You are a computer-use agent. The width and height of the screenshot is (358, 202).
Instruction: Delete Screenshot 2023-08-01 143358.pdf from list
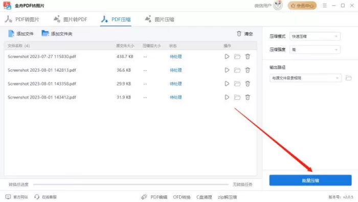coord(248,83)
